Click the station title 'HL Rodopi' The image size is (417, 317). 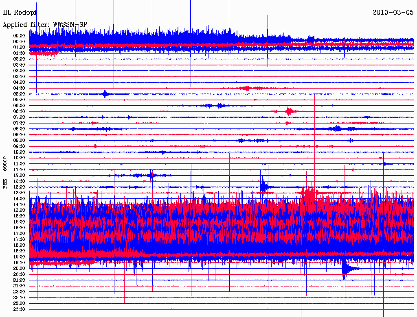(20, 12)
